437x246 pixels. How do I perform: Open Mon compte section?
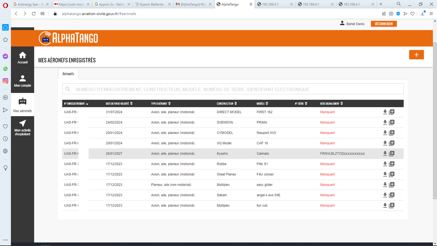[23, 81]
